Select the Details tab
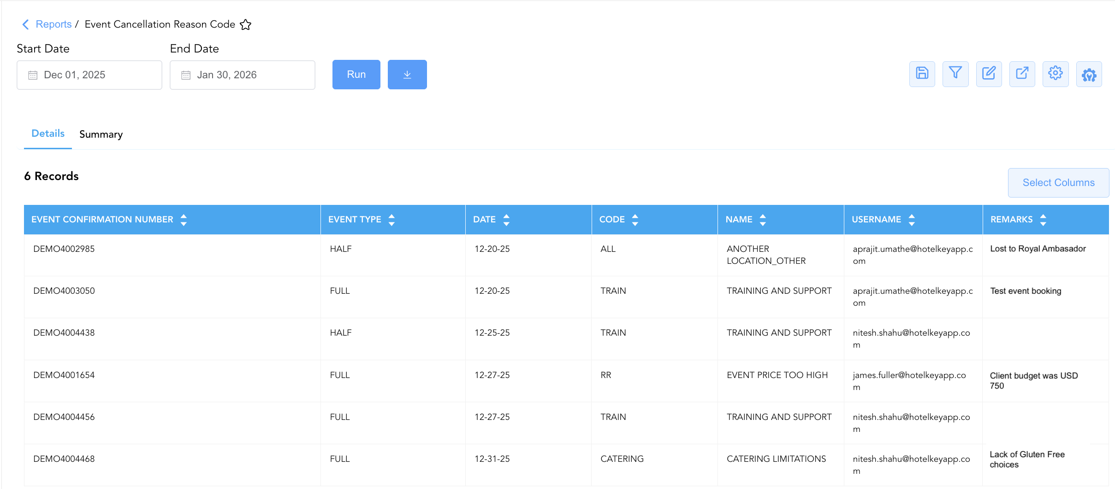The width and height of the screenshot is (1115, 489). pyautogui.click(x=48, y=134)
